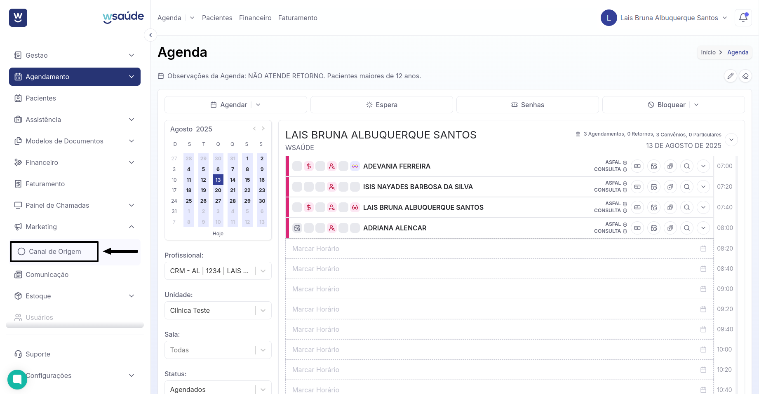The height and width of the screenshot is (394, 759).
Task: Expand Modelos de Documentos menu
Action: 75,141
